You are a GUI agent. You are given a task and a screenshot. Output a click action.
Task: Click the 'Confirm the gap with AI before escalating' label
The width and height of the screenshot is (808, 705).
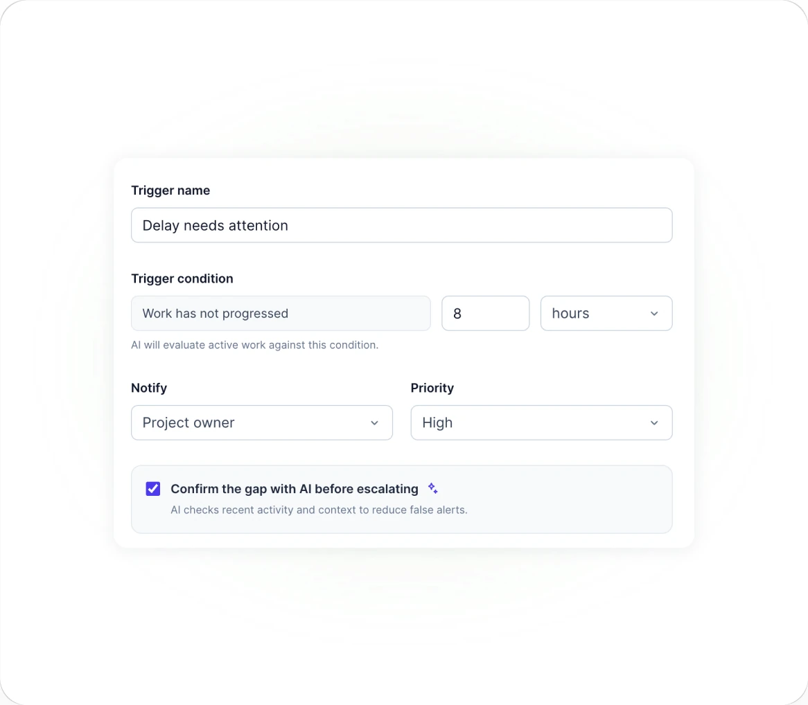coord(295,489)
